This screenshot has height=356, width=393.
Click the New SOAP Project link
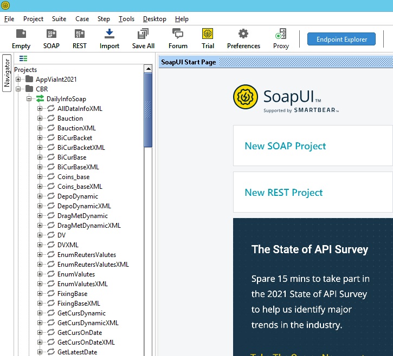pyautogui.click(x=285, y=146)
